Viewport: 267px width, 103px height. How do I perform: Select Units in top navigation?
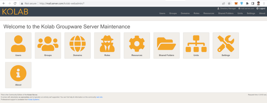pyautogui.click(x=240, y=13)
